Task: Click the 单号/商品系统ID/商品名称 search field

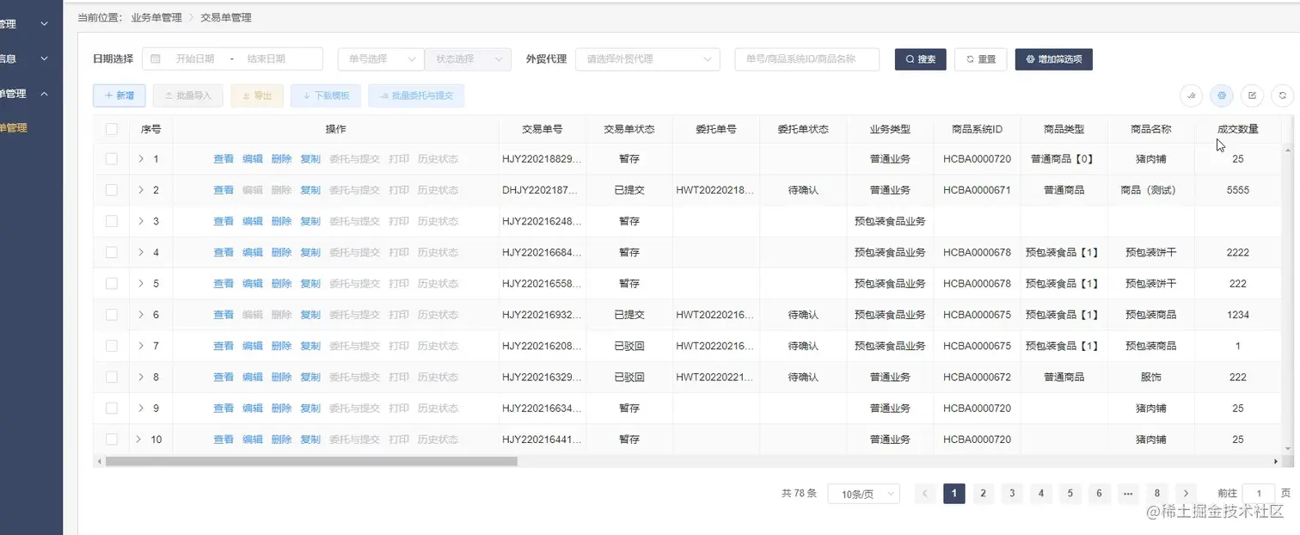Action: click(x=807, y=58)
